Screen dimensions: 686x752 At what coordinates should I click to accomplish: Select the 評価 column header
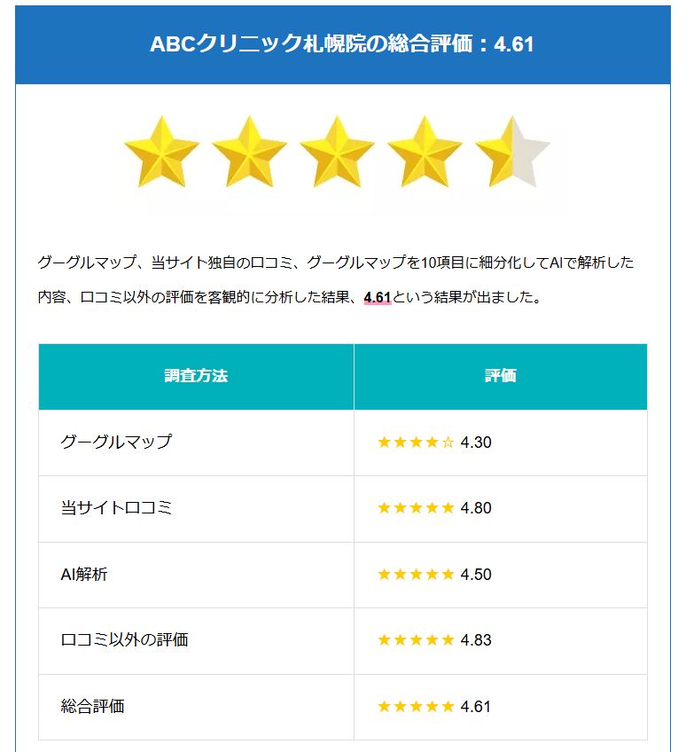500,376
